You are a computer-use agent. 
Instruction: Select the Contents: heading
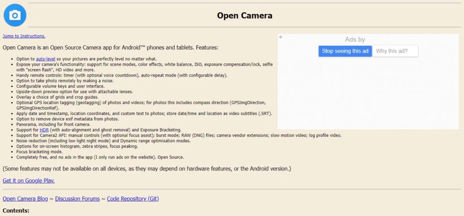(x=16, y=211)
